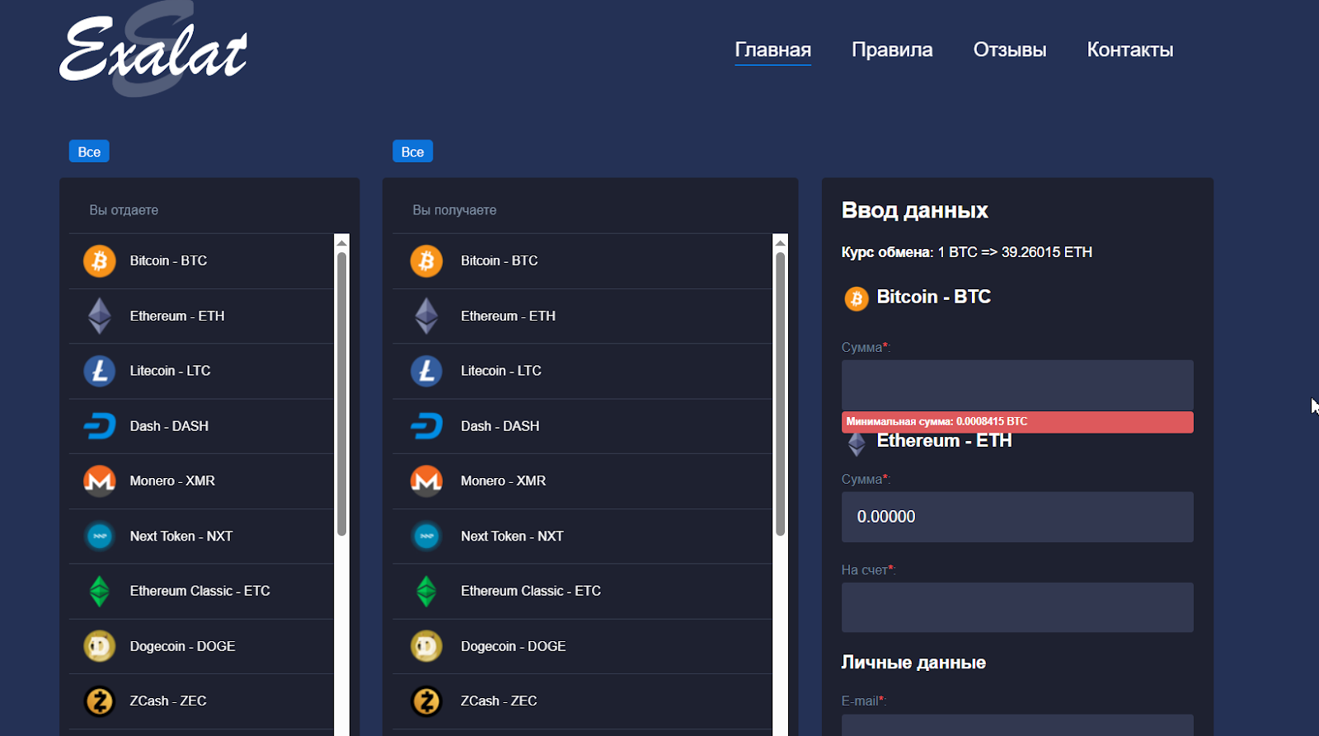
Task: Go to the Правила page
Action: 892,49
